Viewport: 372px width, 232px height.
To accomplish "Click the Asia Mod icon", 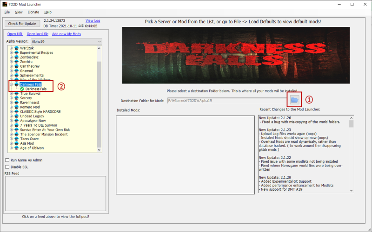I will pos(17,143).
